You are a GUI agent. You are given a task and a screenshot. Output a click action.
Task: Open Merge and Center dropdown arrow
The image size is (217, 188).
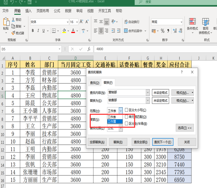click(x=145, y=31)
